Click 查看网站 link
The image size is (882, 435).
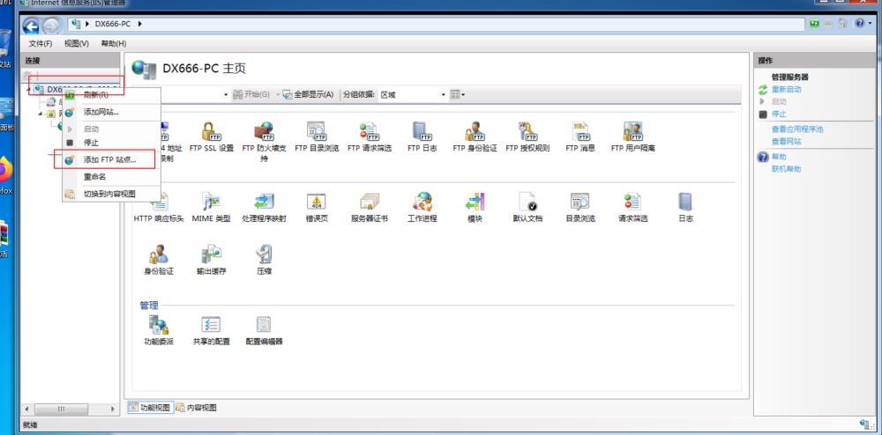(x=786, y=142)
